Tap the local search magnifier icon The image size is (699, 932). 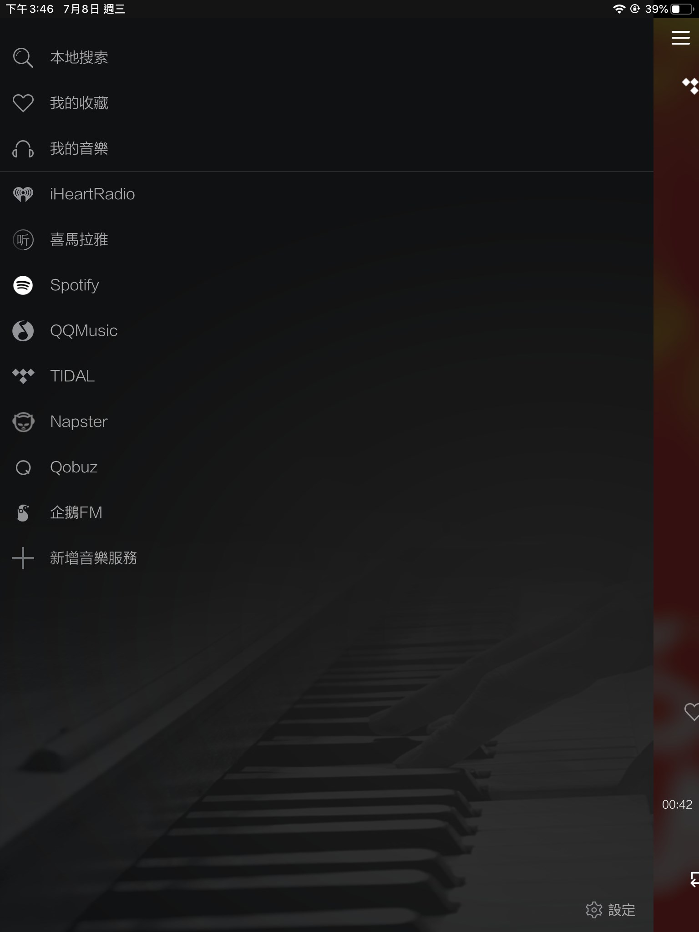(23, 58)
